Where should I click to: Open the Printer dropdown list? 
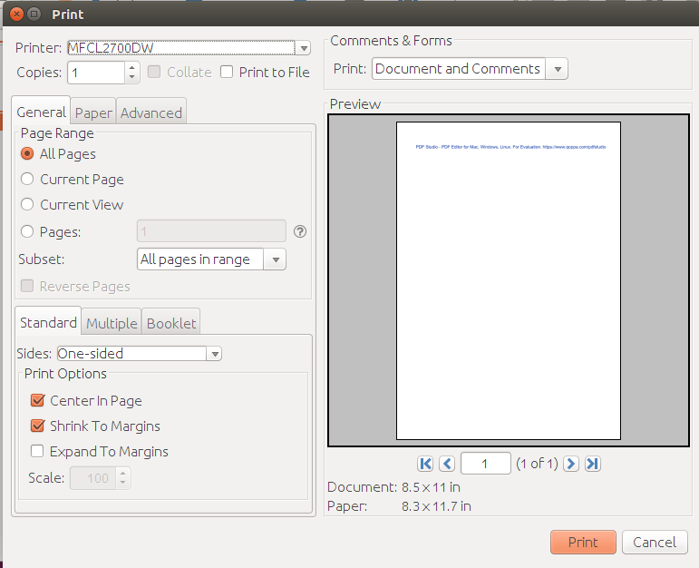[304, 48]
